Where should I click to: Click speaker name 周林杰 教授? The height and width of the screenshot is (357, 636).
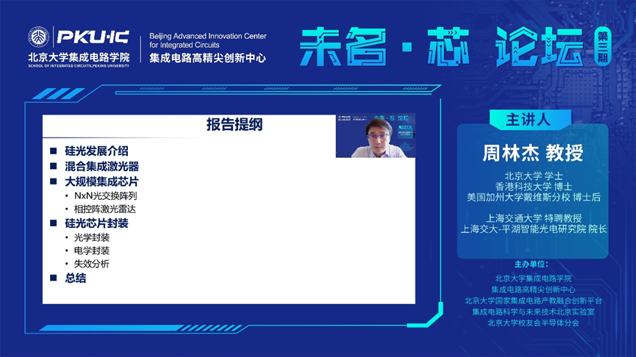click(532, 153)
